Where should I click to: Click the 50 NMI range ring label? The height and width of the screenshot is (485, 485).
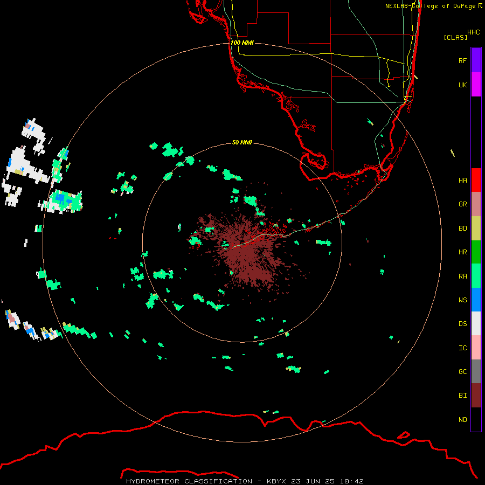tap(242, 142)
